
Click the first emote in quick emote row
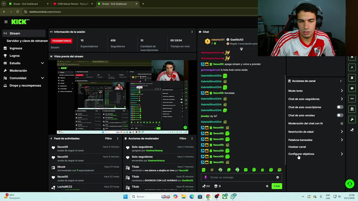[204, 170]
